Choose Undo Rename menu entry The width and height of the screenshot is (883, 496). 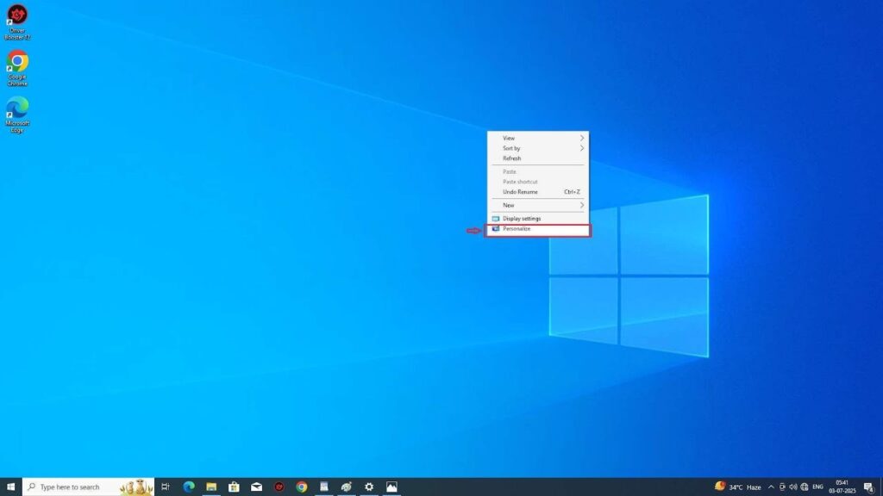tap(521, 192)
